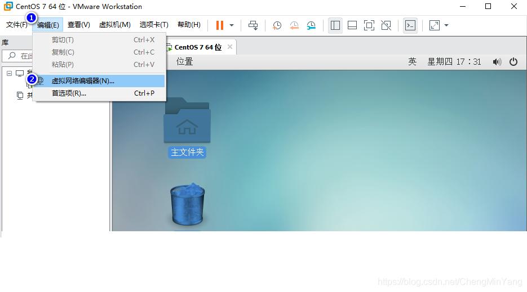The width and height of the screenshot is (527, 292).
Task: Select shared VMs node in library tree
Action: [20, 95]
